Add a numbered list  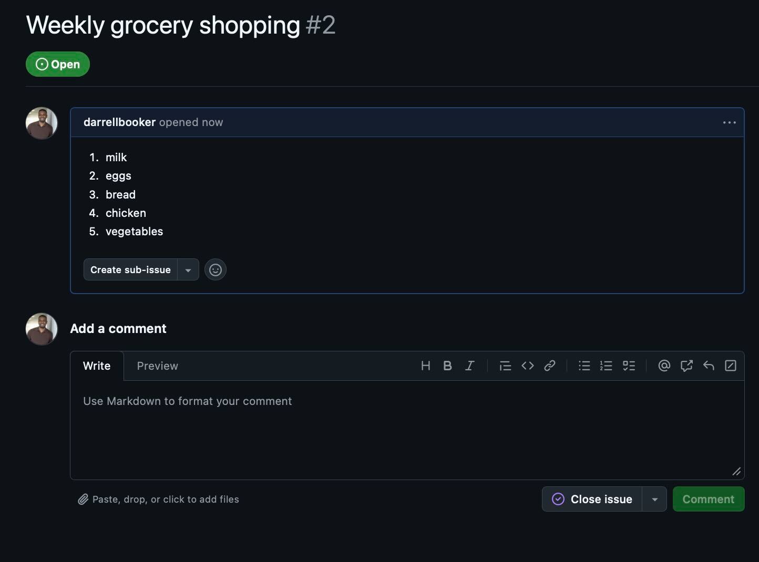tap(606, 366)
